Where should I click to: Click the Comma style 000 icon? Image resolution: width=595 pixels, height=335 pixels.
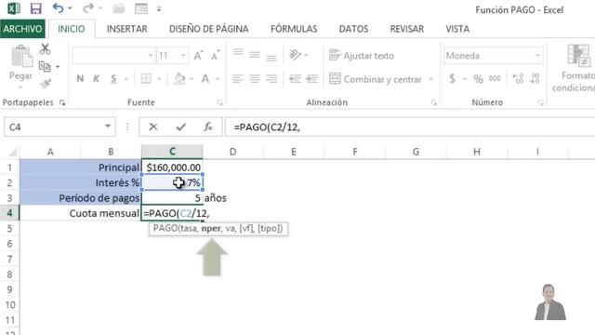(x=495, y=78)
